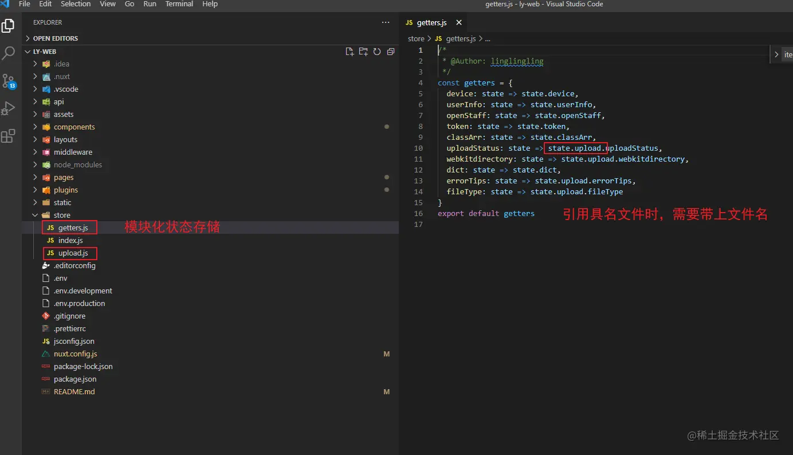
Task: Open the Selection menu
Action: click(x=76, y=4)
